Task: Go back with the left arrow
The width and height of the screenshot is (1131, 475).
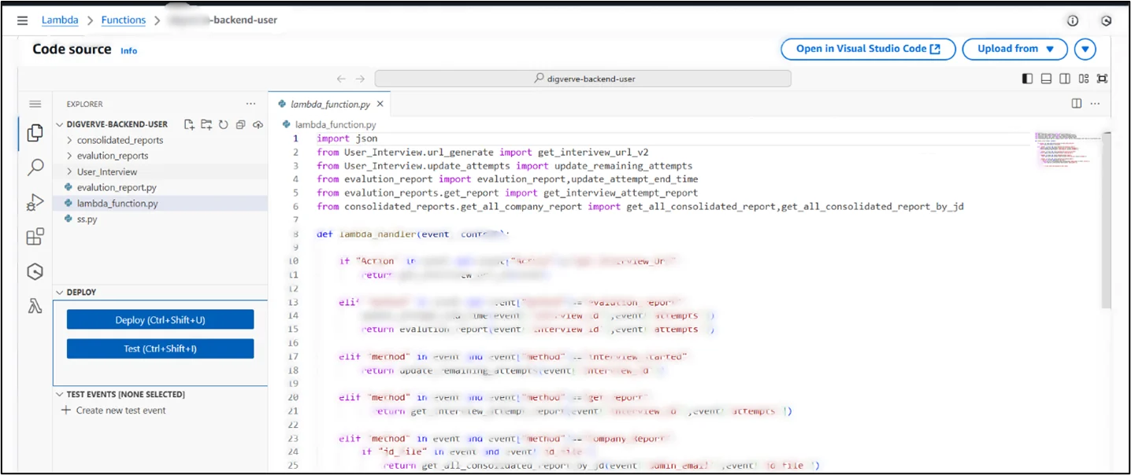Action: (341, 79)
